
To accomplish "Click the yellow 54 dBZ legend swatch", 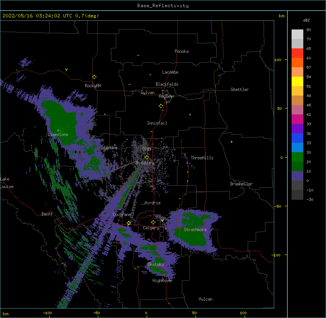I will 297,81.
